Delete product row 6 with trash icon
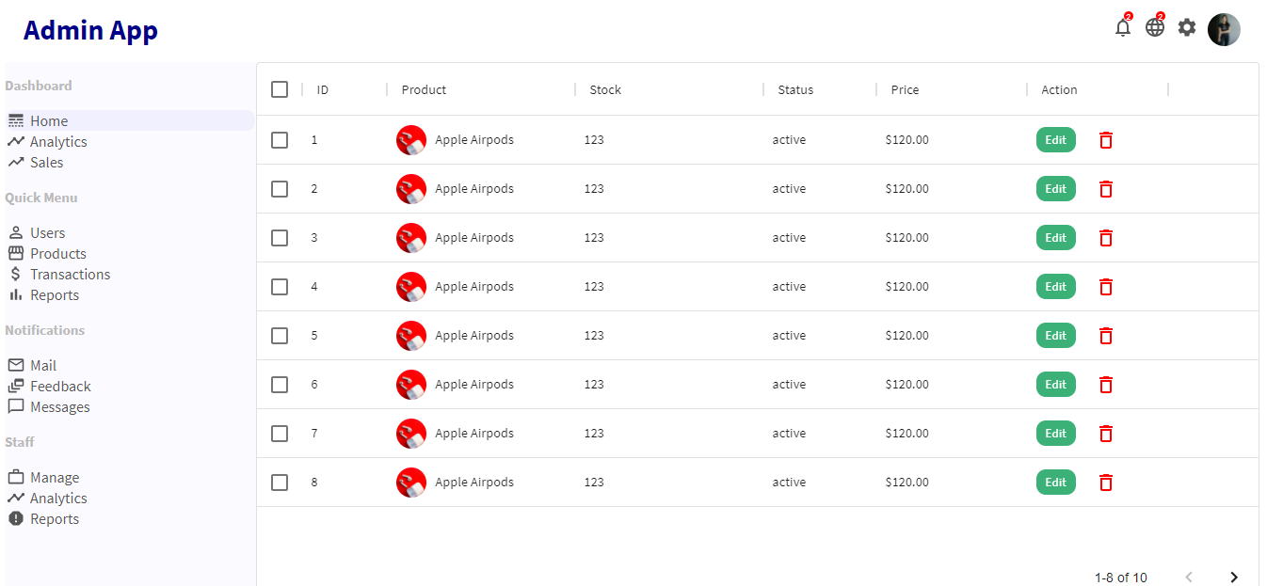Viewport: 1267px width, 586px height. tap(1106, 385)
